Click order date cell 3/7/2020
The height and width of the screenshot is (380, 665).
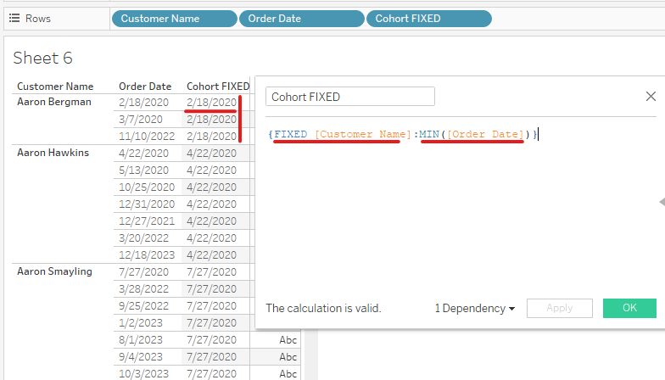click(x=141, y=119)
